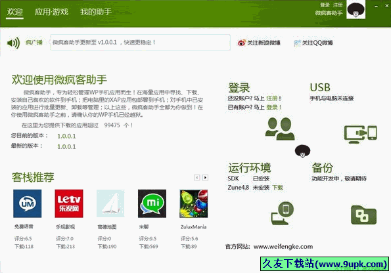Click the speaker broadcast icon

click(13, 43)
